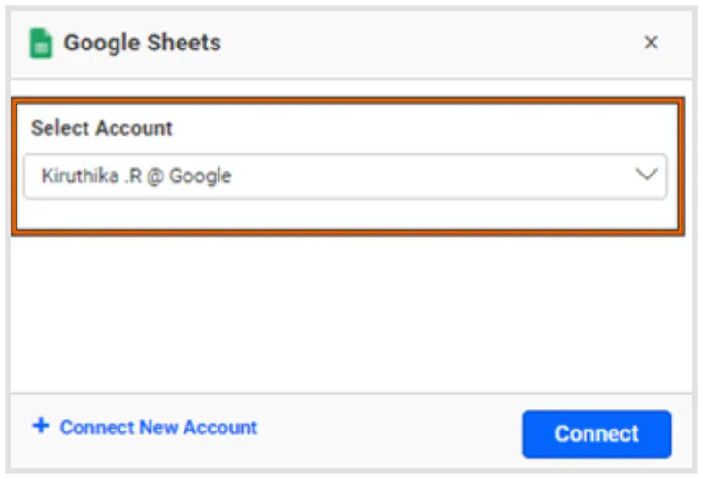This screenshot has width=703, height=479.
Task: Click the Select Account label
Action: point(101,128)
